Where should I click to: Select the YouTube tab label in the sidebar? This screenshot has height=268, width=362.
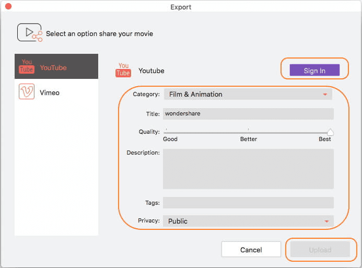point(53,67)
